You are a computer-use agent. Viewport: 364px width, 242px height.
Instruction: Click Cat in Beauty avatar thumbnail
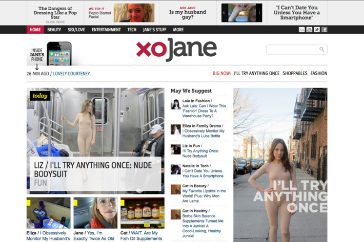[x=176, y=189]
